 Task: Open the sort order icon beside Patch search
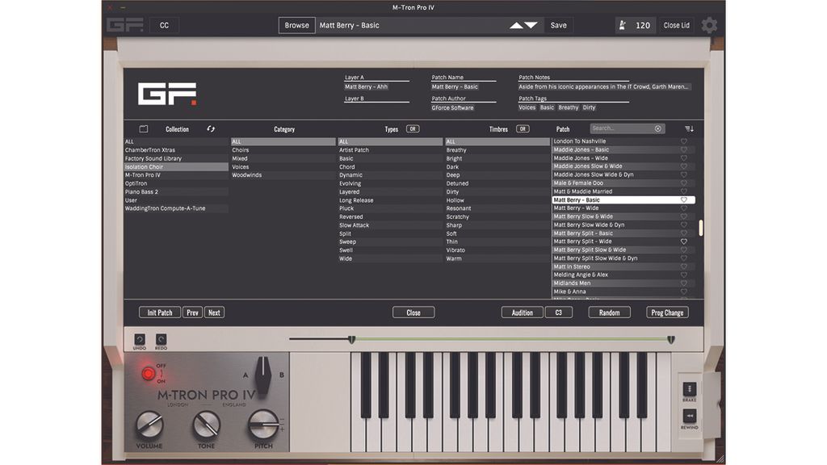(687, 129)
